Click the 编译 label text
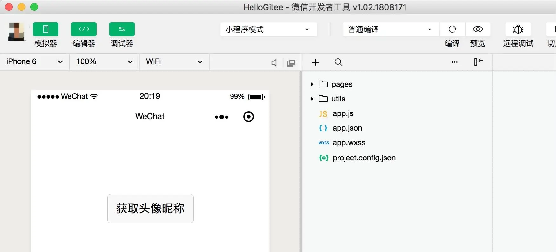The height and width of the screenshot is (252, 556). [x=452, y=43]
